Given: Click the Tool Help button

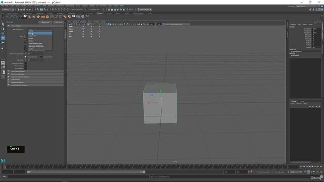Looking at the screenshot, I should 58,22.
